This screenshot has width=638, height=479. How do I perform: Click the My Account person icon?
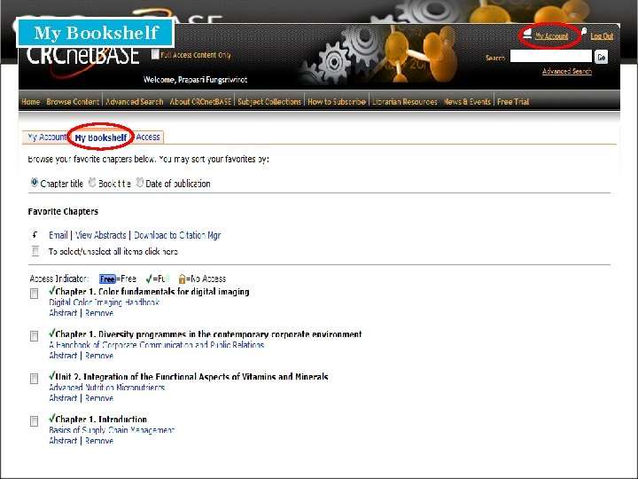tap(527, 33)
